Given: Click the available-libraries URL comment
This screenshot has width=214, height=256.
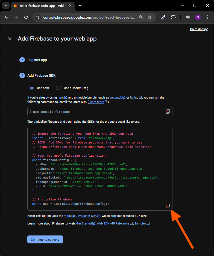Looking at the screenshot, I should tap(92, 147).
